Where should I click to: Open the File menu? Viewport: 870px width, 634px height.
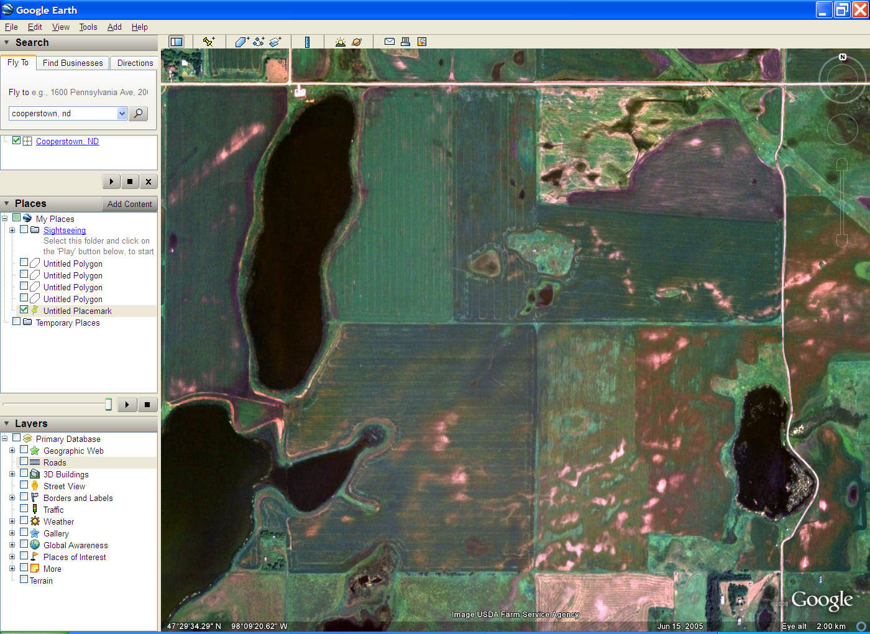(x=11, y=27)
